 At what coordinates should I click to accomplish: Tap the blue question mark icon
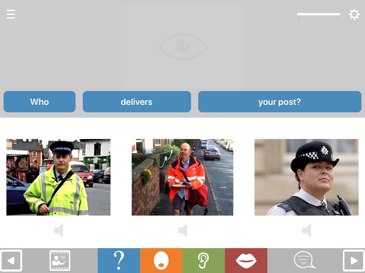click(x=119, y=261)
